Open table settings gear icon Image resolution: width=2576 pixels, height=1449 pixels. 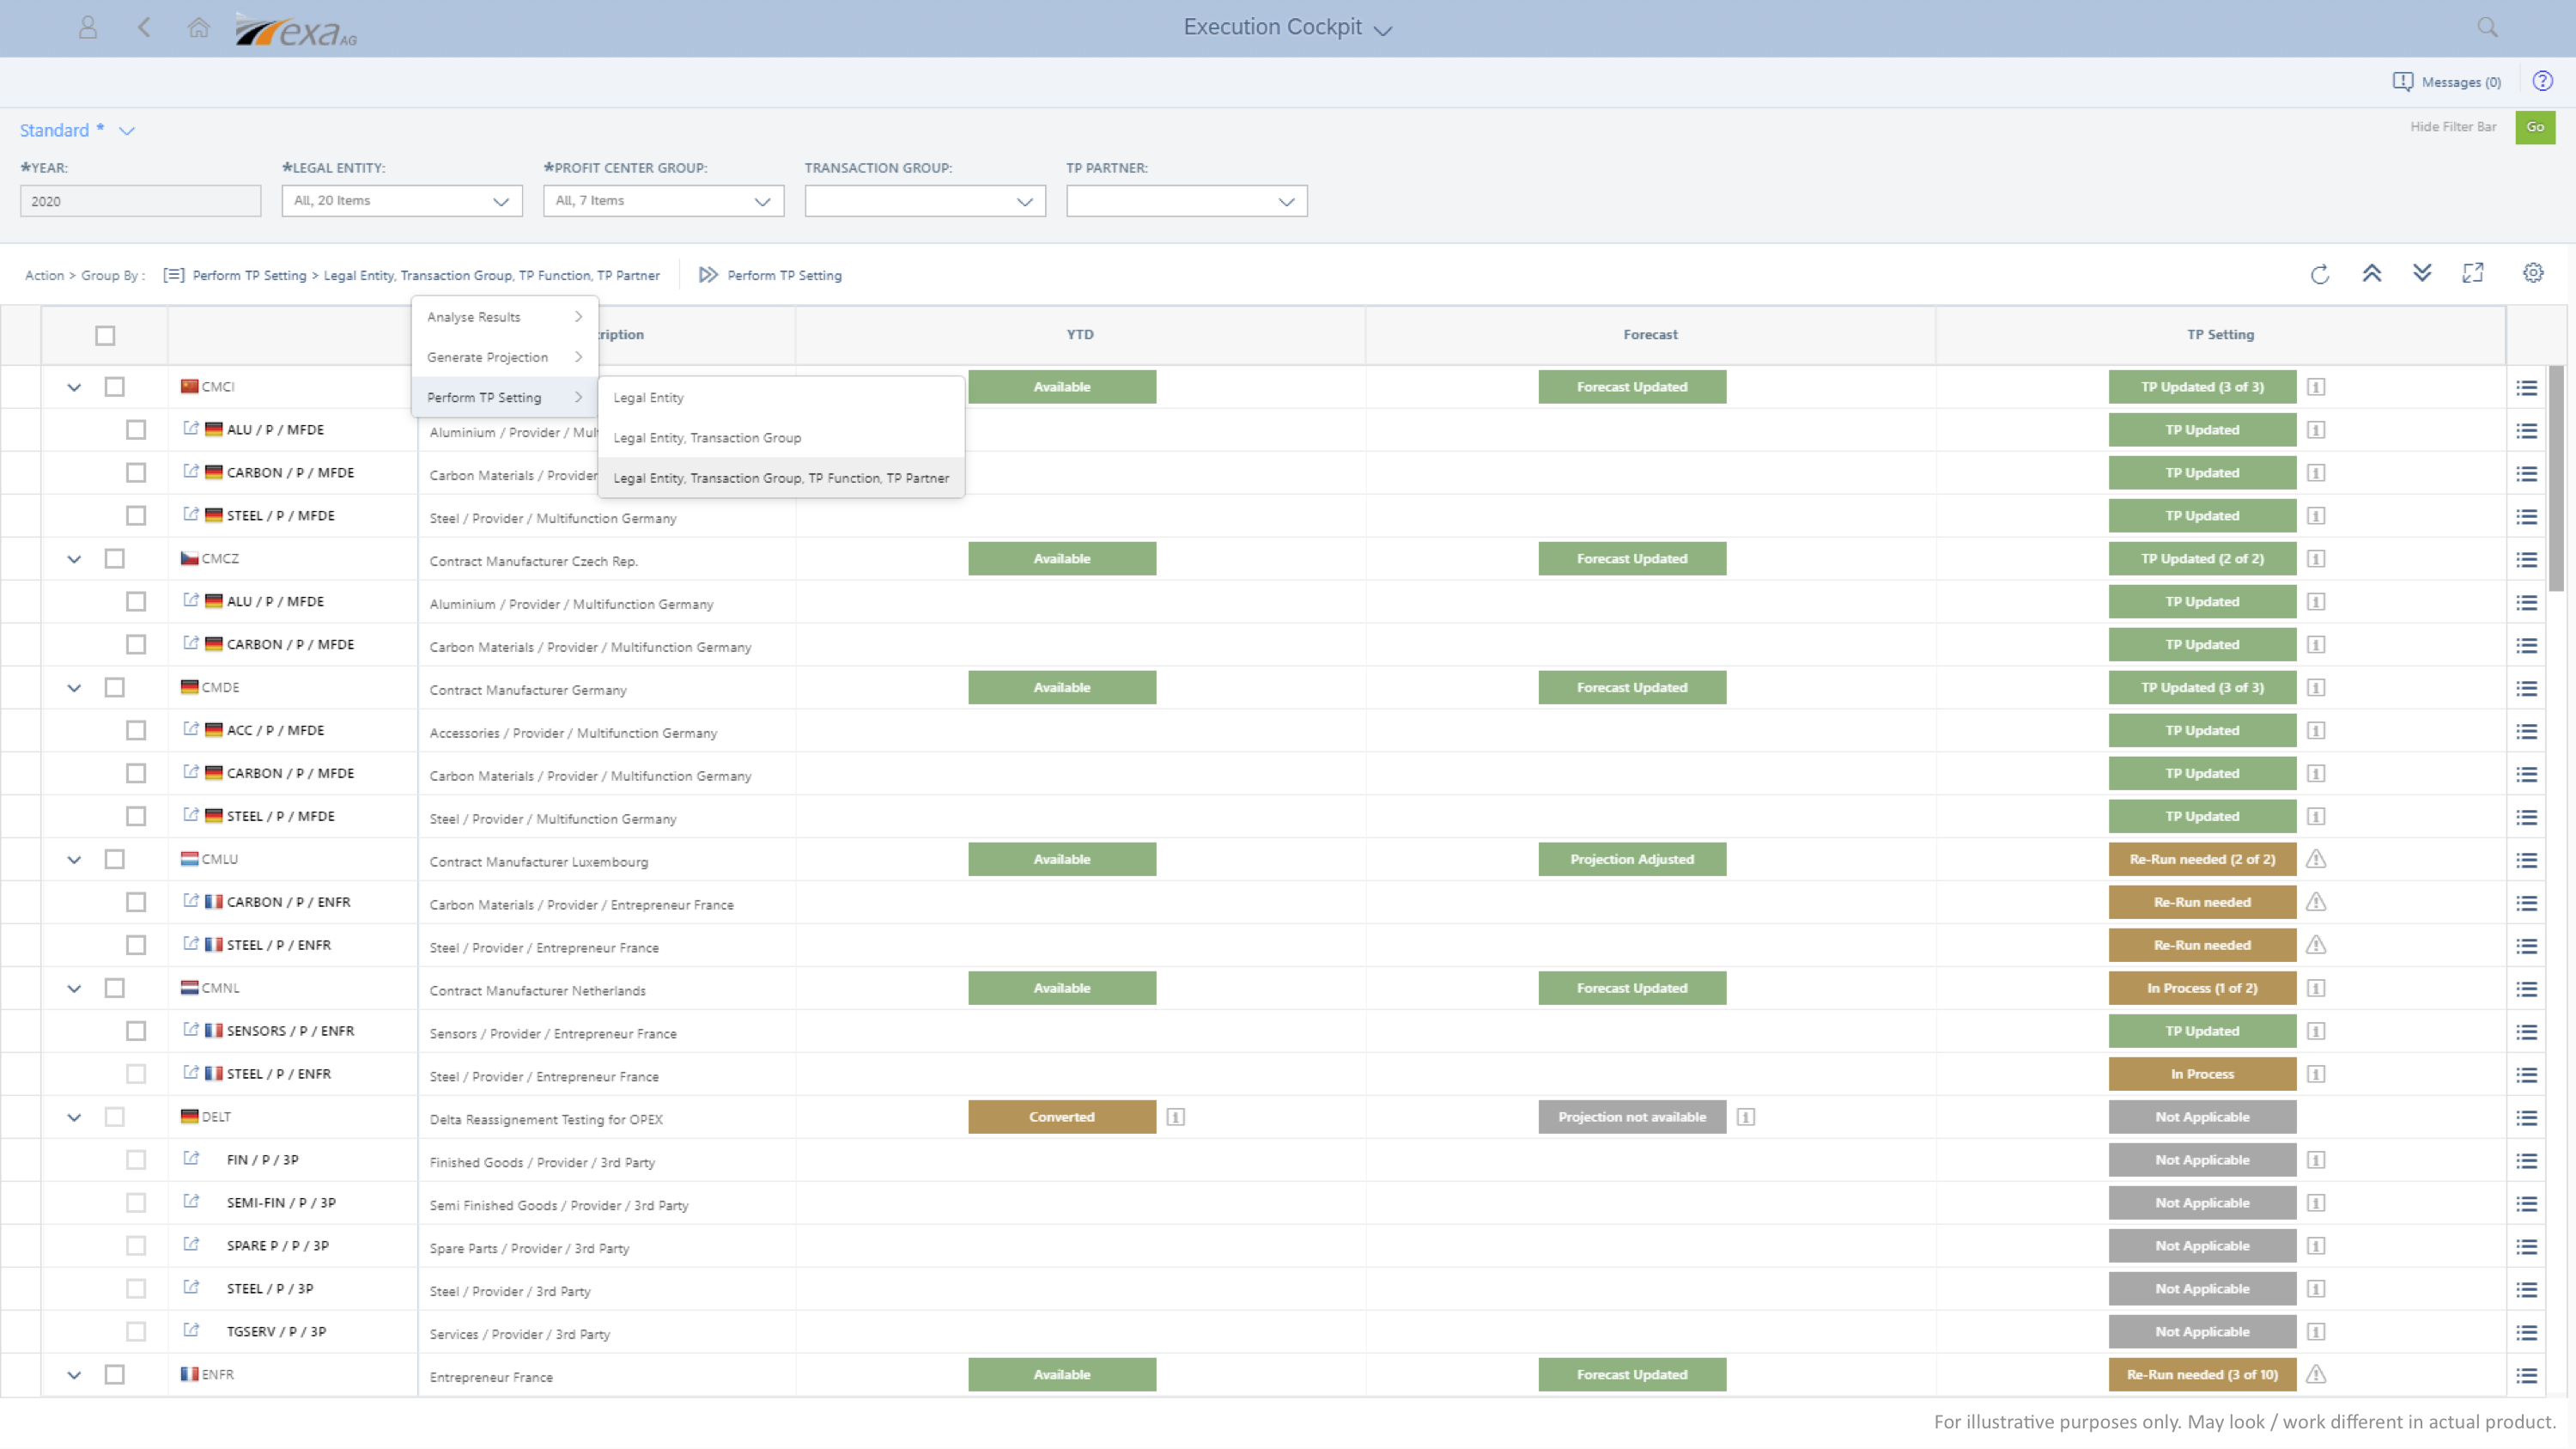tap(2532, 273)
